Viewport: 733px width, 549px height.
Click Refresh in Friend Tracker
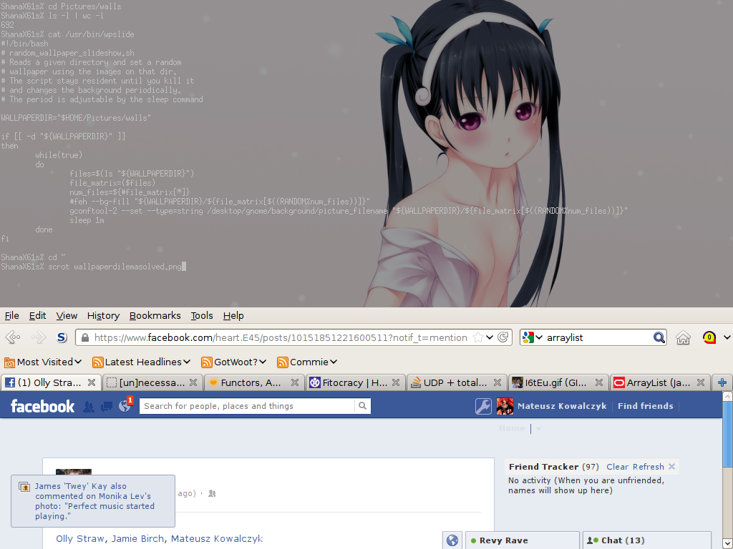click(x=649, y=467)
